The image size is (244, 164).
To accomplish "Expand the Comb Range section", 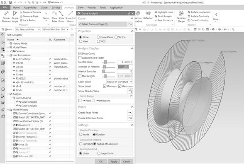I will (131, 96).
